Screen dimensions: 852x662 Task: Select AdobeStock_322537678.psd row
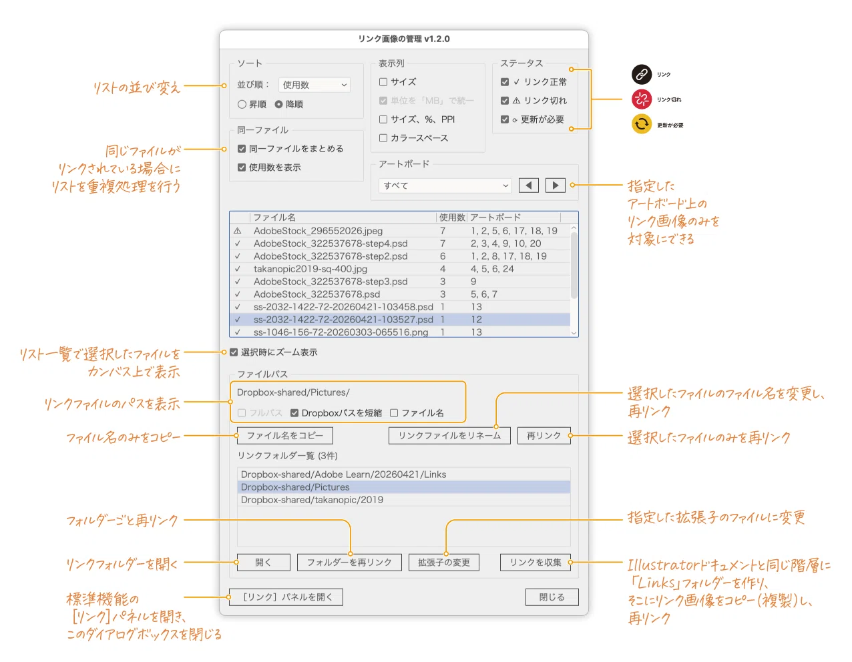[x=400, y=294]
